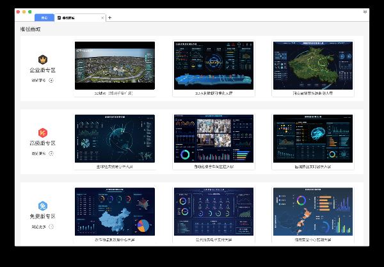
Task: Open the 3D city aerial view template thumbnail
Action: point(115,65)
